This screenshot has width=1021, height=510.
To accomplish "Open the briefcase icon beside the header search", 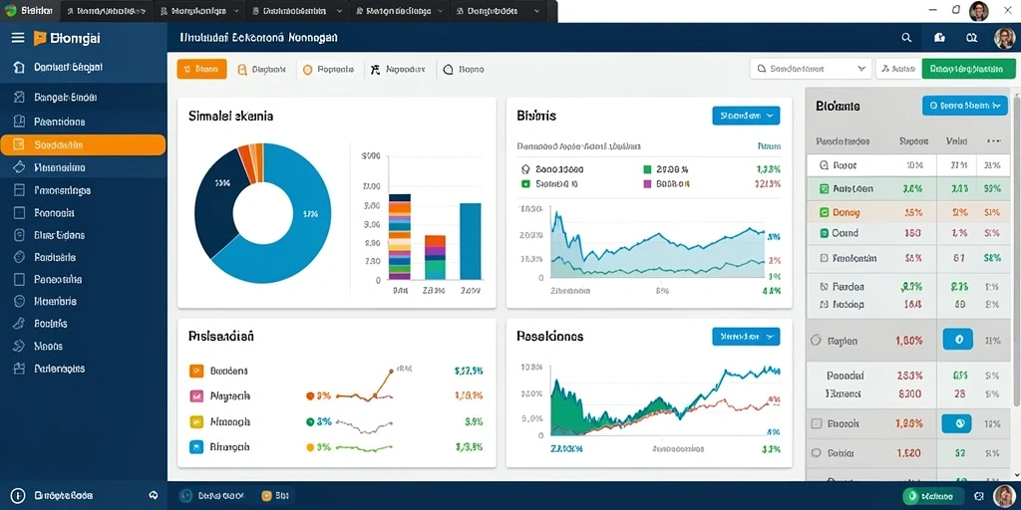I will (939, 39).
